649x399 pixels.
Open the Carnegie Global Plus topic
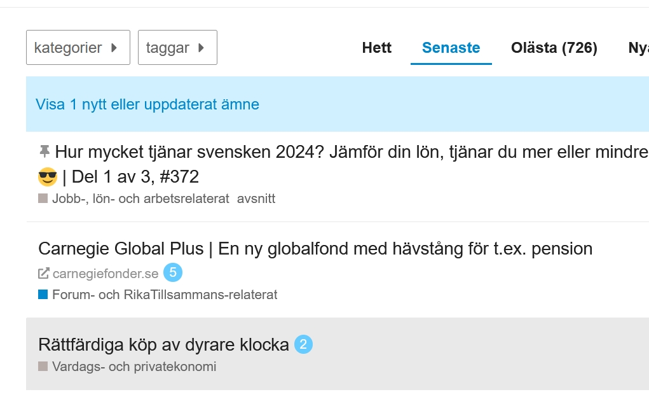[x=315, y=249]
